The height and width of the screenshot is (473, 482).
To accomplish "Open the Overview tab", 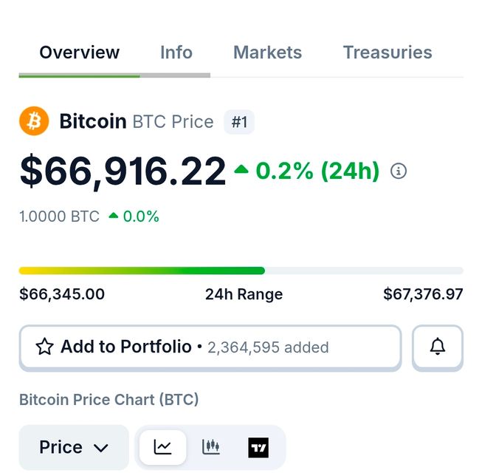I will (x=79, y=52).
